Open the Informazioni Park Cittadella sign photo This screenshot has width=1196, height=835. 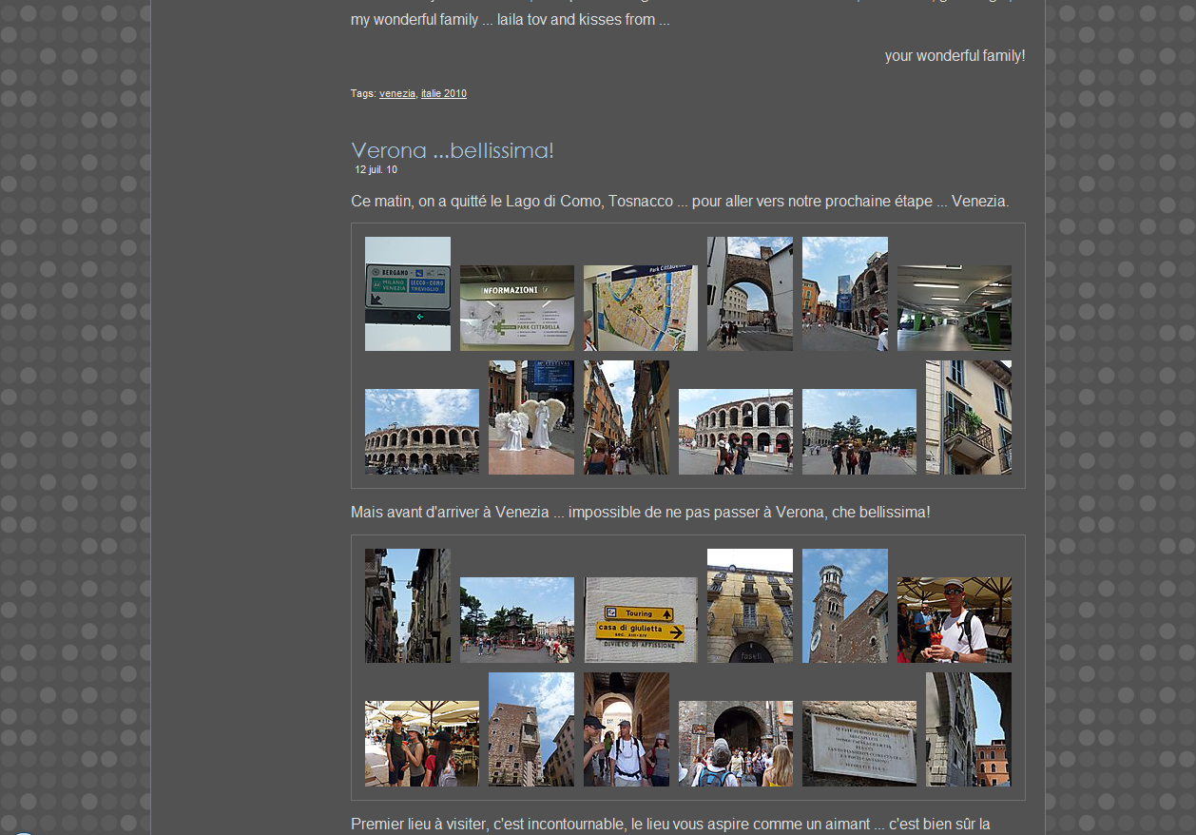click(516, 308)
